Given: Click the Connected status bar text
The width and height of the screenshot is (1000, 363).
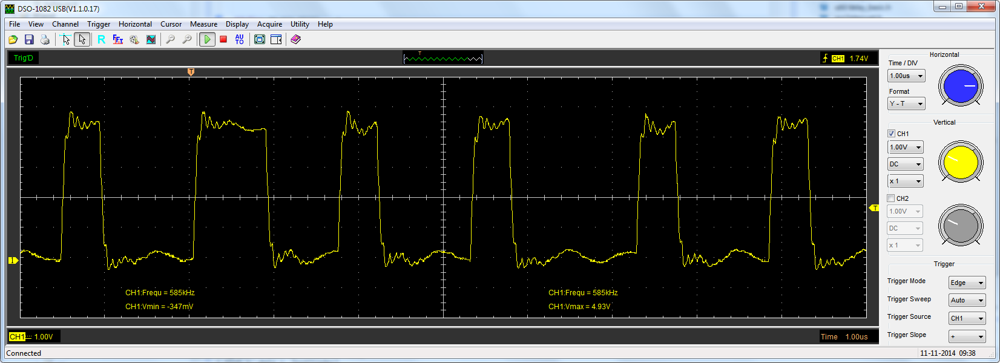Looking at the screenshot, I should (x=24, y=353).
